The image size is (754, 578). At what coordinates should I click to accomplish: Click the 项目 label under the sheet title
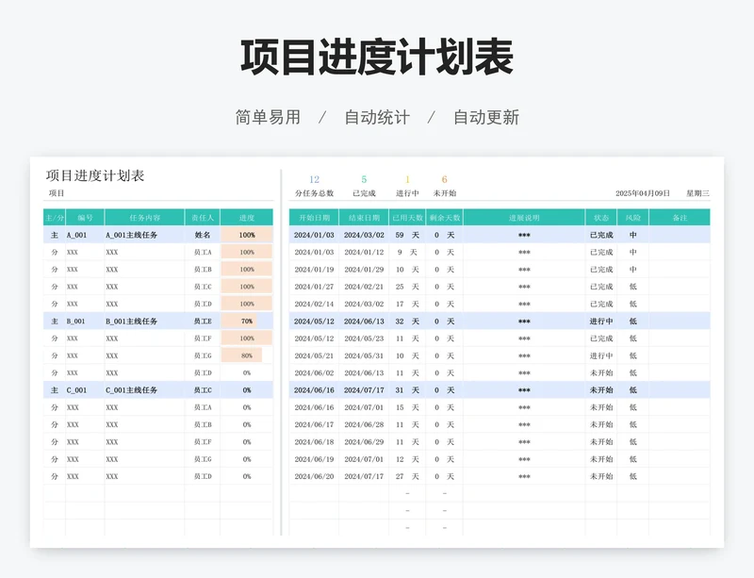pos(57,193)
